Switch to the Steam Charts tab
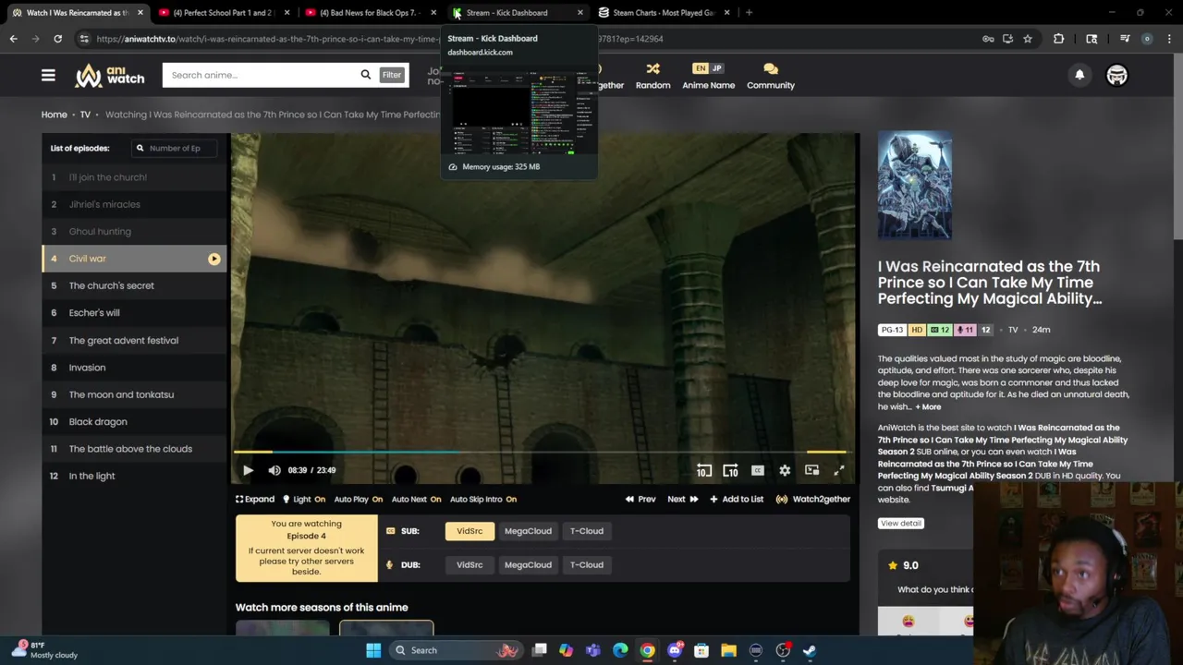The width and height of the screenshot is (1183, 665). [x=662, y=13]
